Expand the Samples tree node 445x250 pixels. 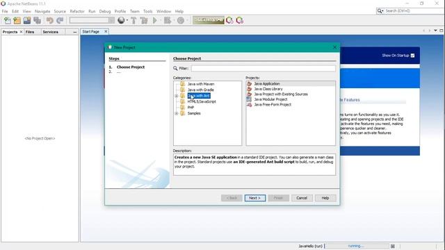point(176,113)
